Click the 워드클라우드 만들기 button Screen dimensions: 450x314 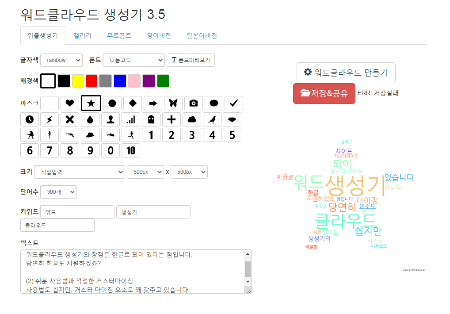pyautogui.click(x=346, y=73)
